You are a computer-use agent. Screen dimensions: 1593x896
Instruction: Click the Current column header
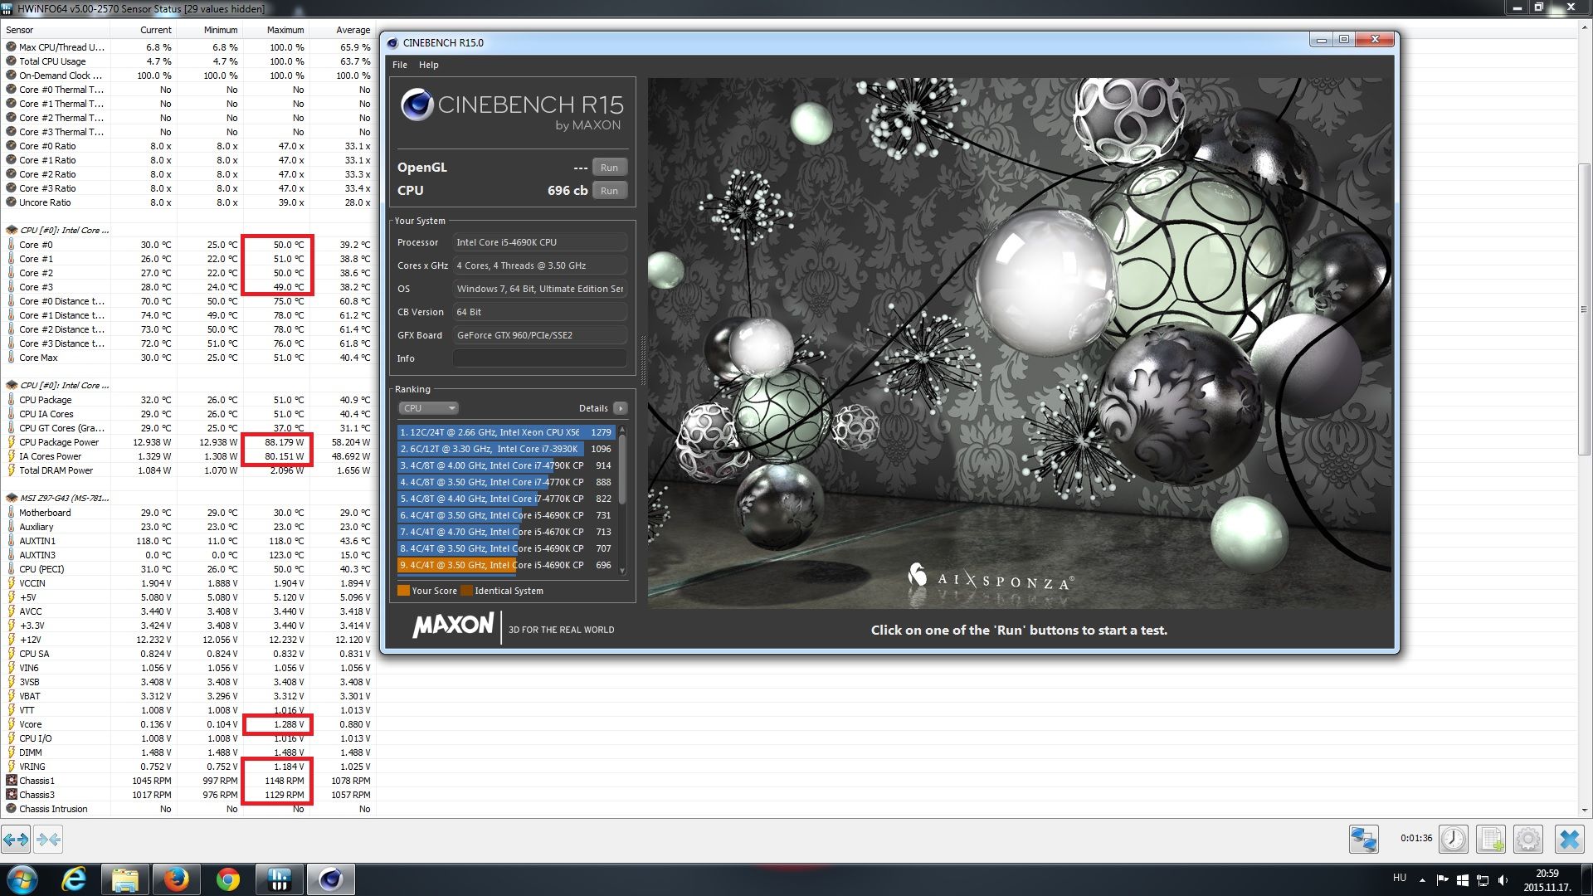click(x=144, y=30)
